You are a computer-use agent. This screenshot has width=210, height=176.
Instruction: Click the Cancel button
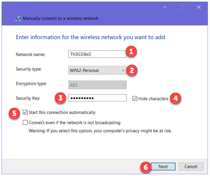tap(191, 166)
